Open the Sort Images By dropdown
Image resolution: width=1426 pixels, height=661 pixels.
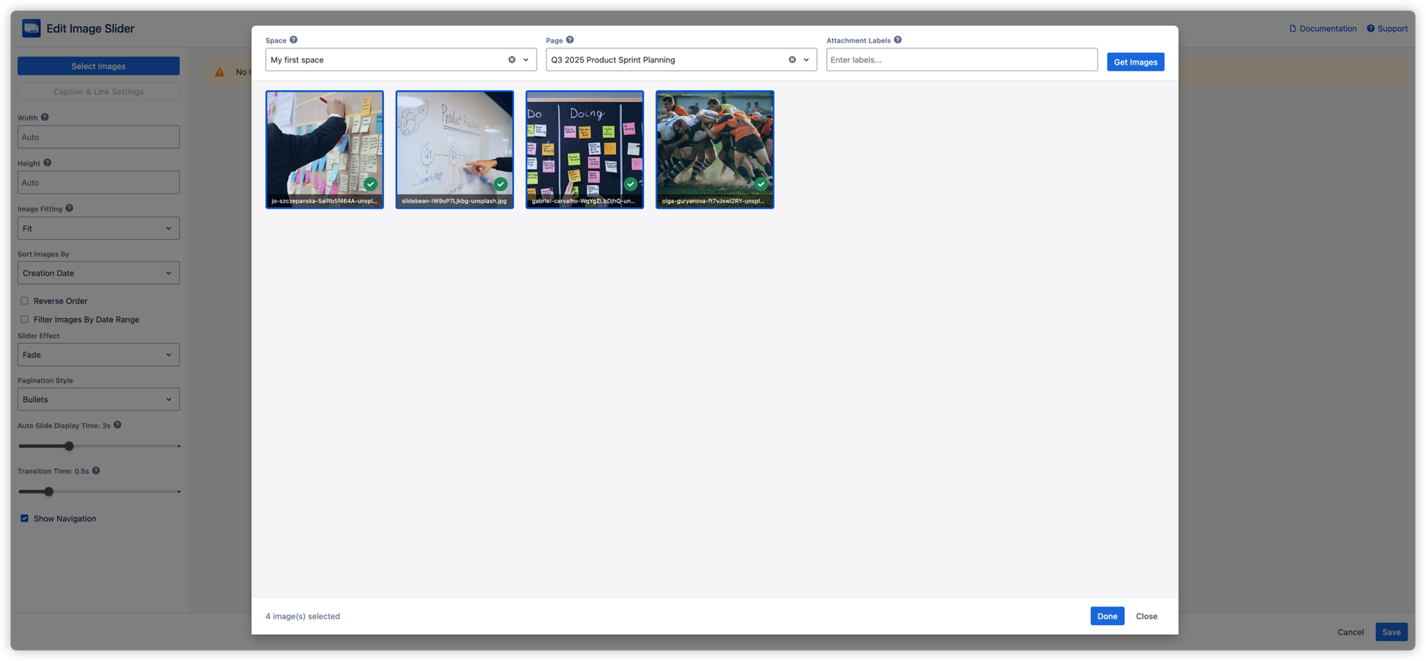(98, 272)
